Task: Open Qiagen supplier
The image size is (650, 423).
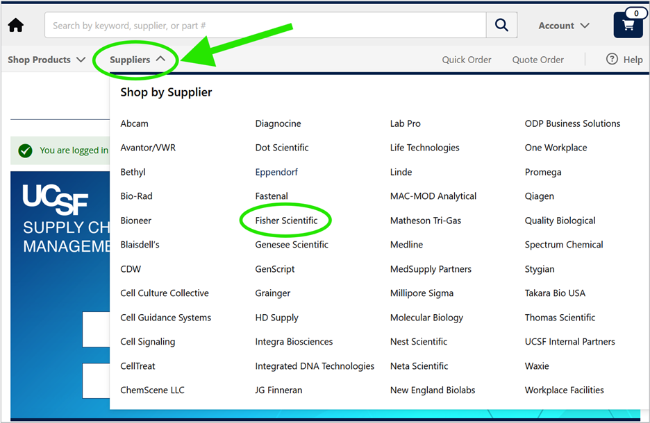Action: tap(540, 196)
